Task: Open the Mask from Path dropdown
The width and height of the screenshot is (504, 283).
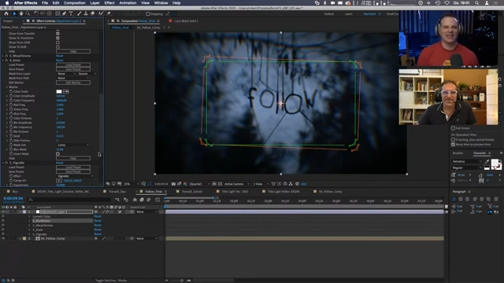Action: tap(73, 78)
